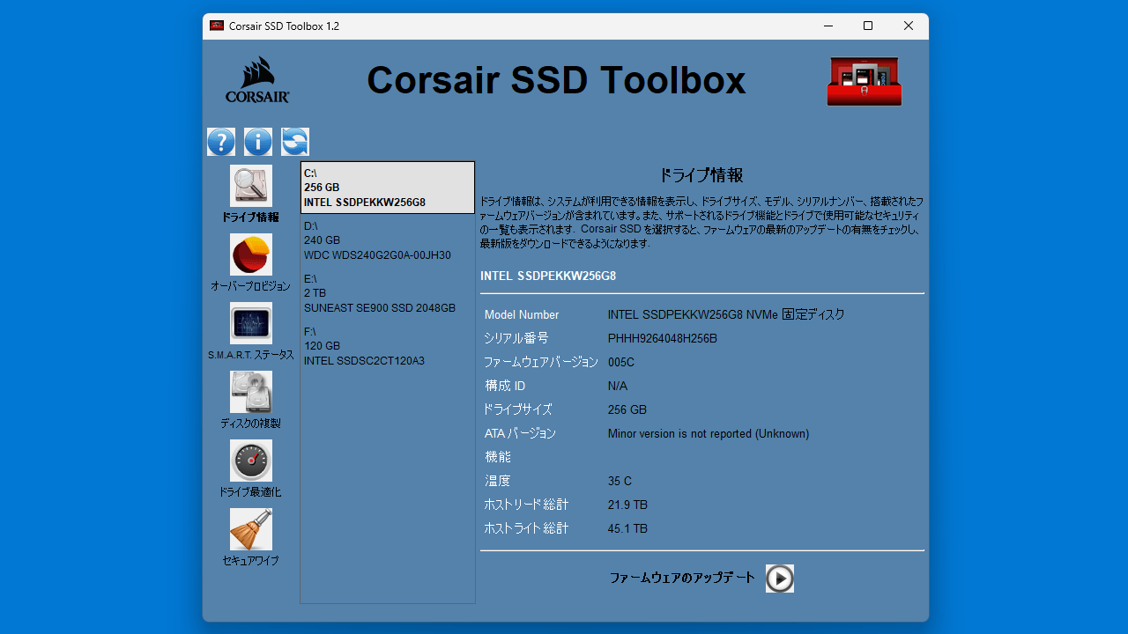The width and height of the screenshot is (1128, 634).
Task: Click host write total 45.1 TB
Action: [x=627, y=528]
